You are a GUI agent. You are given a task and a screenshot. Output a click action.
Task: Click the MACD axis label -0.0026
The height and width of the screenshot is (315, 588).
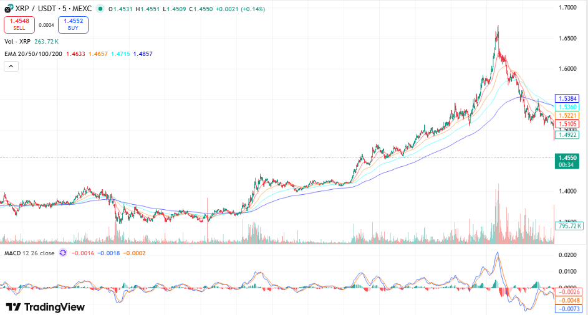pos(569,292)
